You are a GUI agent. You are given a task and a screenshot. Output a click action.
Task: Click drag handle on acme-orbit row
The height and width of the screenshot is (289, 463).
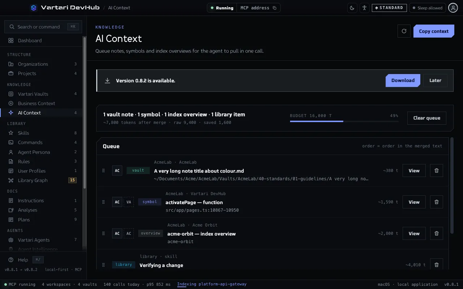coord(103,233)
